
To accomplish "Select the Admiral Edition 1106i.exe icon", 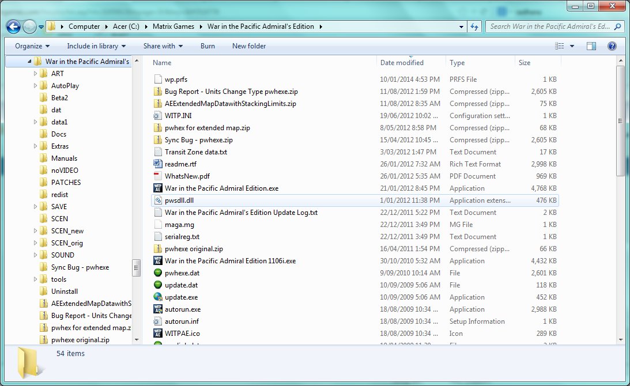I will [158, 260].
